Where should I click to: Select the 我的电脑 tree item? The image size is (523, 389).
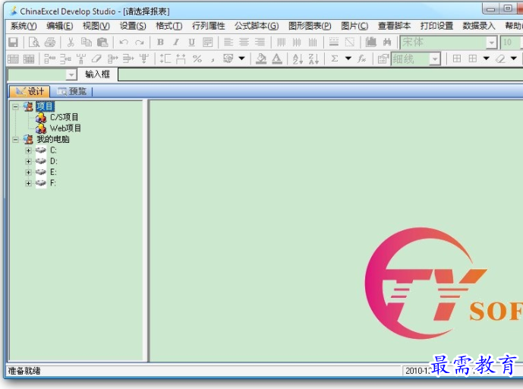[x=53, y=139]
